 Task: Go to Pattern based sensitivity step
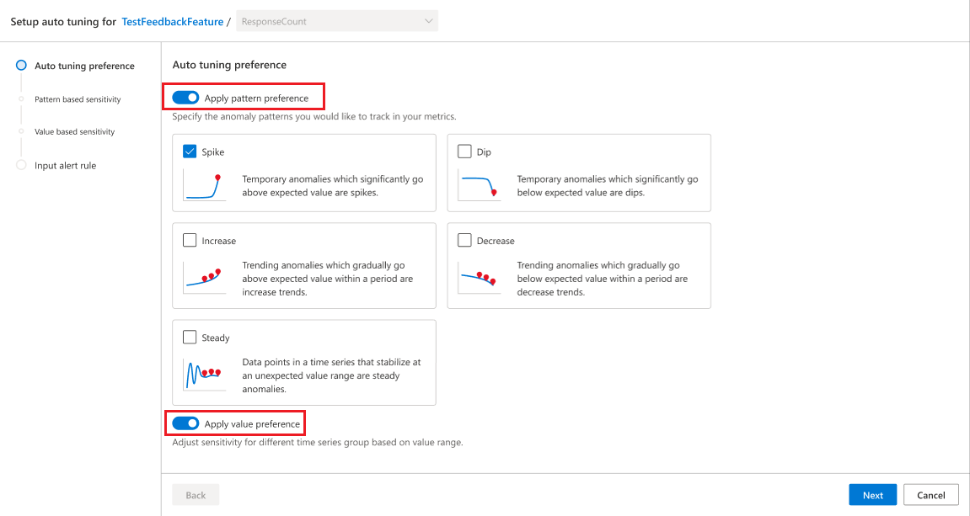78,98
